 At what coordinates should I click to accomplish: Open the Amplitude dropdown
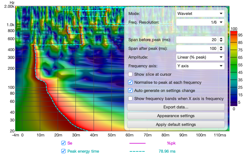200,57
